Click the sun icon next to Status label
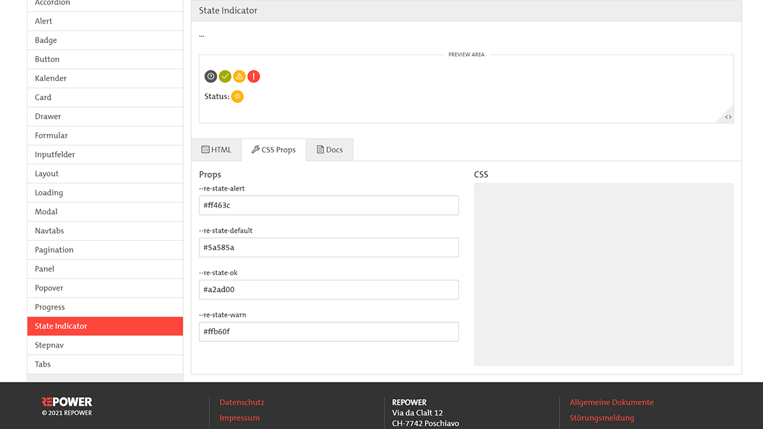 [237, 96]
